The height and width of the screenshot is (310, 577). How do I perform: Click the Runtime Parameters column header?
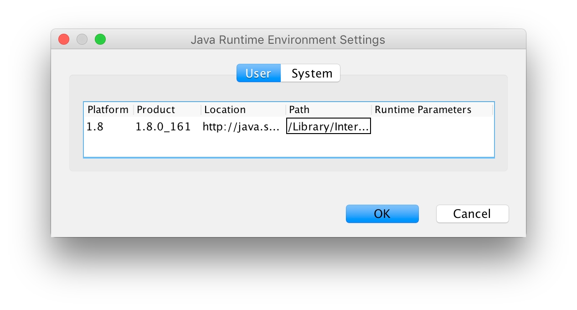432,109
